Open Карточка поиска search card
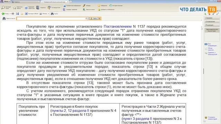 point(18,8)
